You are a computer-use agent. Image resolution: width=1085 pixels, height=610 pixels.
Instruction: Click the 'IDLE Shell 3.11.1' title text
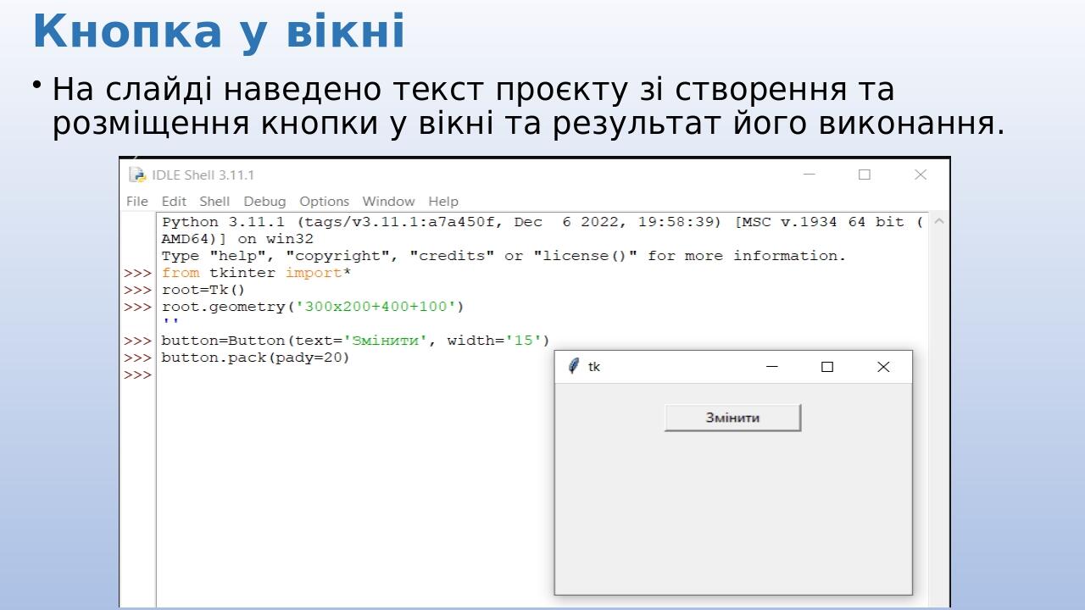pyautogui.click(x=203, y=175)
